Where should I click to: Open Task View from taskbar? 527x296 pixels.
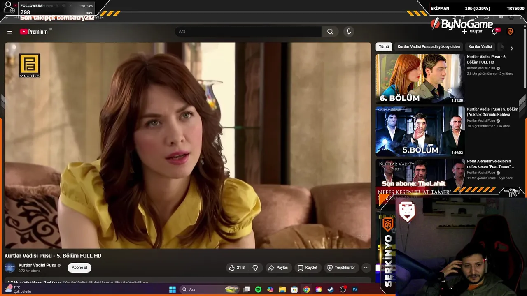(246, 289)
